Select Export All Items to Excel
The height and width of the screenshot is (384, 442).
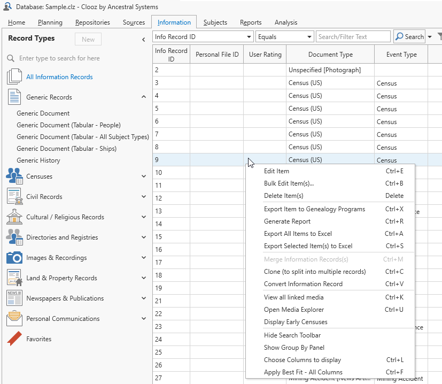coord(298,234)
